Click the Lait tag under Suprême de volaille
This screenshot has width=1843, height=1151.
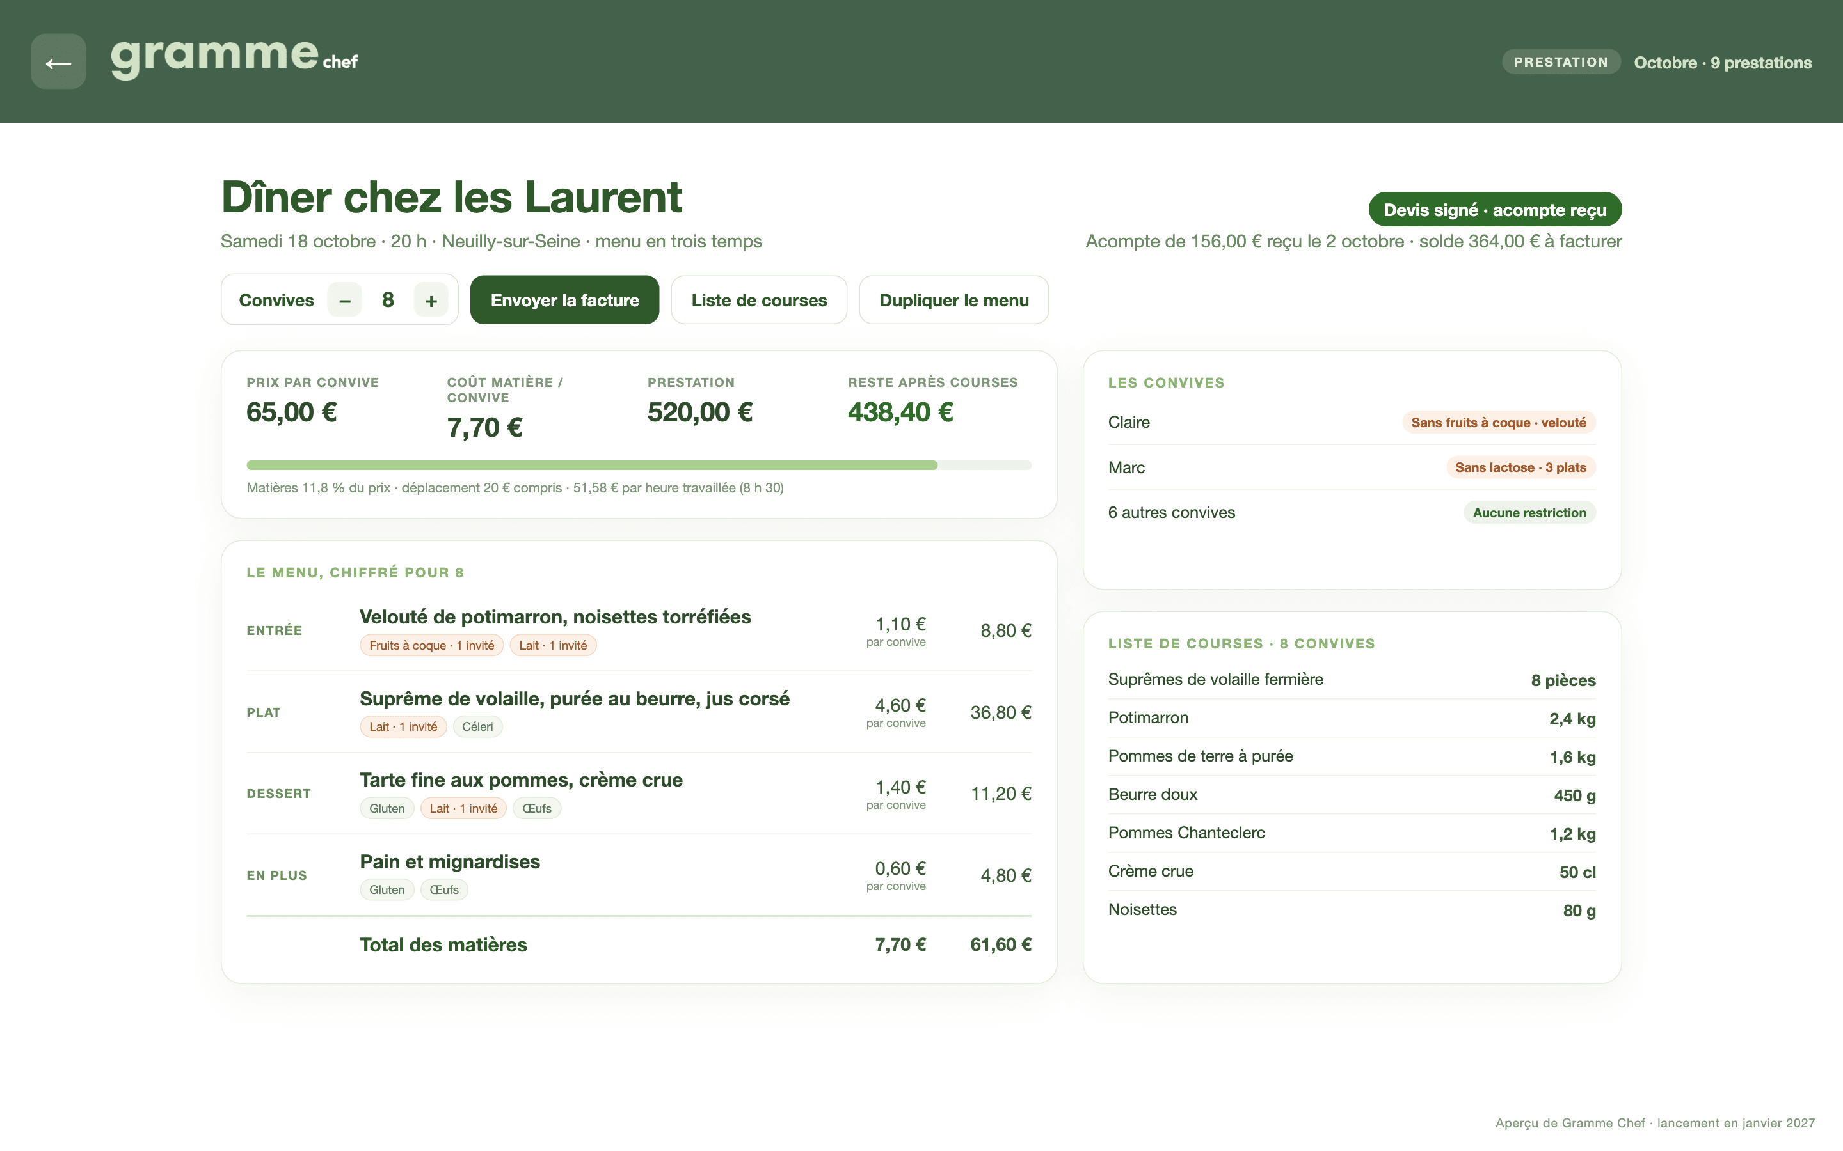pos(403,727)
